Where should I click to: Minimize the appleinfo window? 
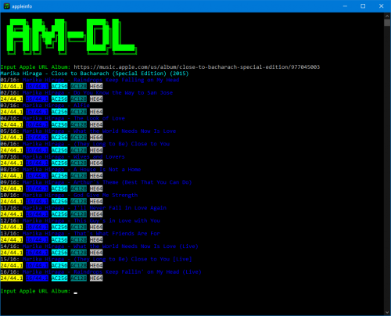tap(345, 6)
